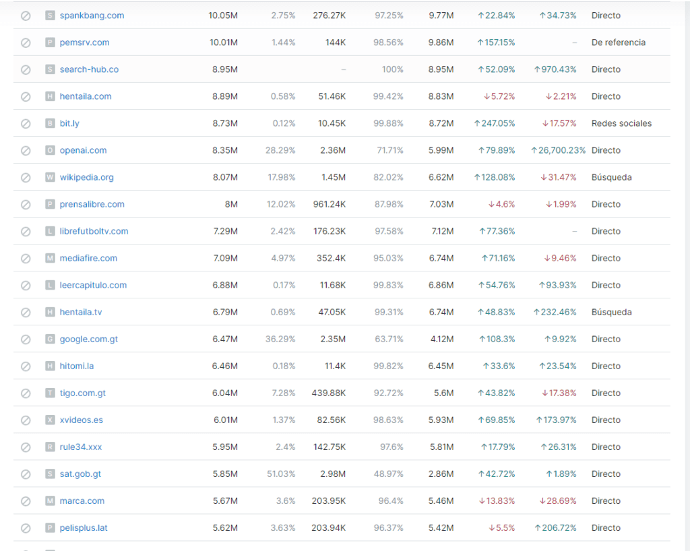Click the 2.98M value for sat.gob.gt
Screen dimensions: 690x551
pyautogui.click(x=333, y=474)
